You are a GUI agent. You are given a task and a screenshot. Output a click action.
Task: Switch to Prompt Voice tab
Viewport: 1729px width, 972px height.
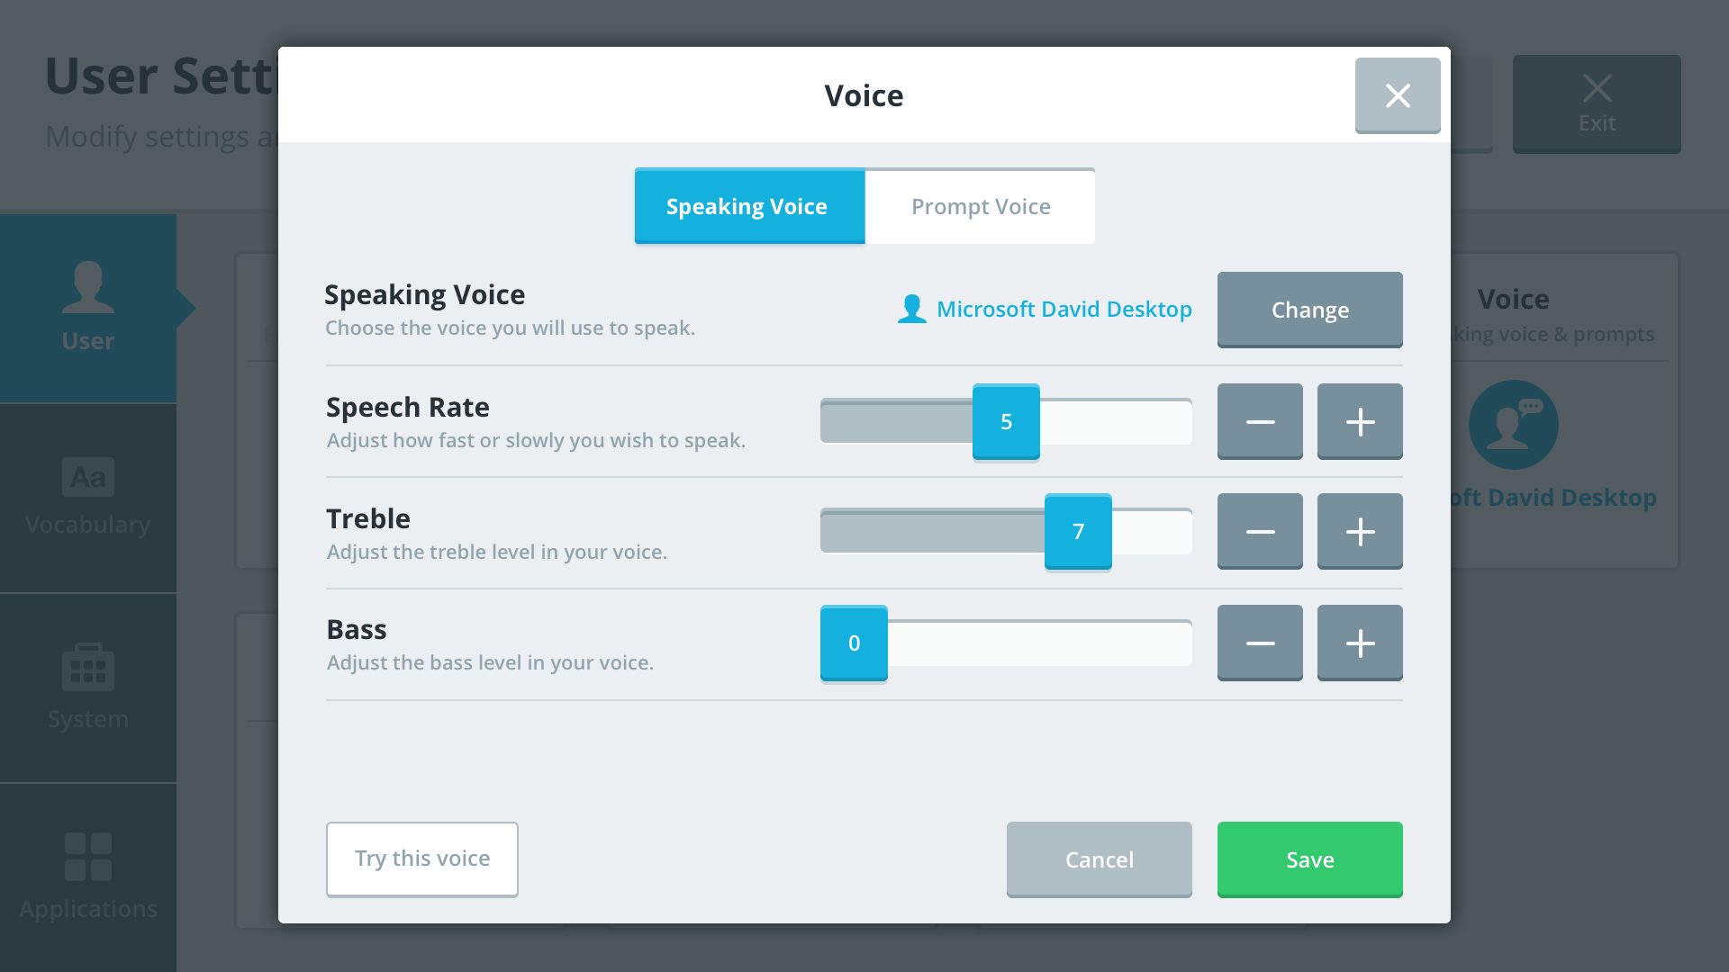tap(980, 206)
